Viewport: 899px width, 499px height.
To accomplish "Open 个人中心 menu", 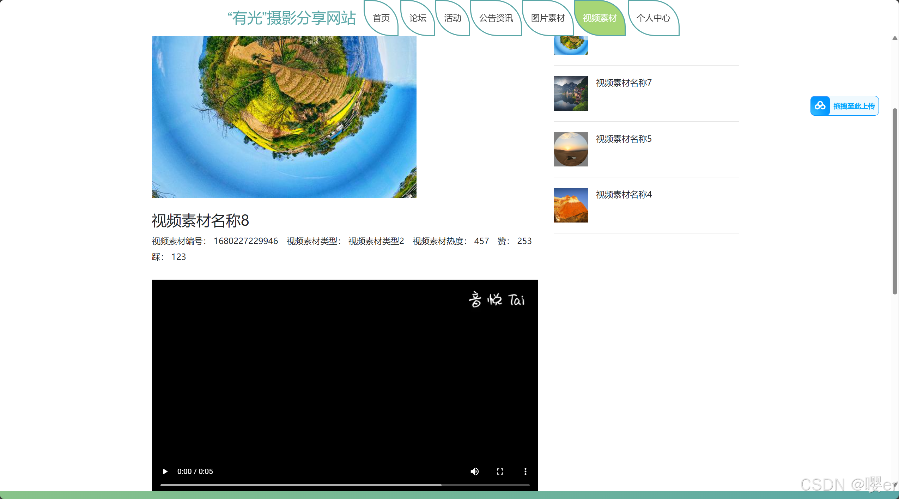I will coord(653,18).
